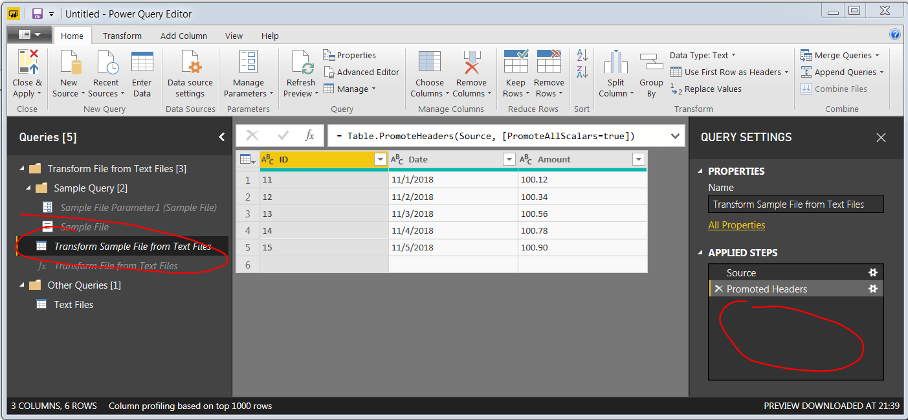This screenshot has width=908, height=420.
Task: Open query Properties
Action: 349,56
